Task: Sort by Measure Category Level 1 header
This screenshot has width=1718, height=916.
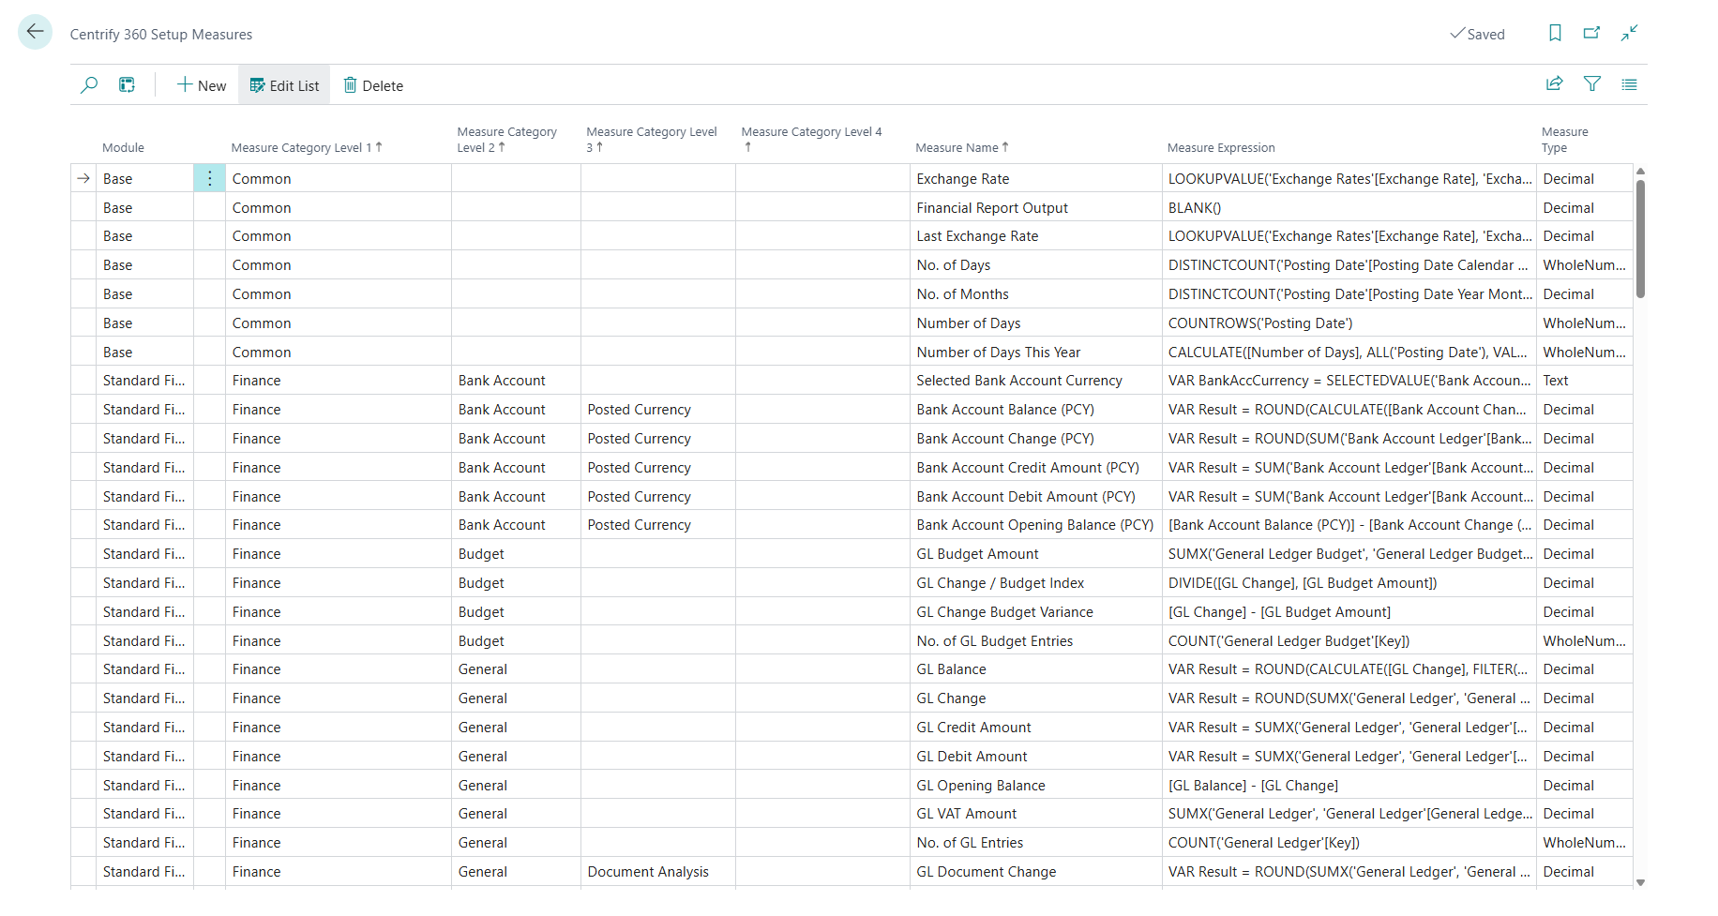Action: (307, 148)
